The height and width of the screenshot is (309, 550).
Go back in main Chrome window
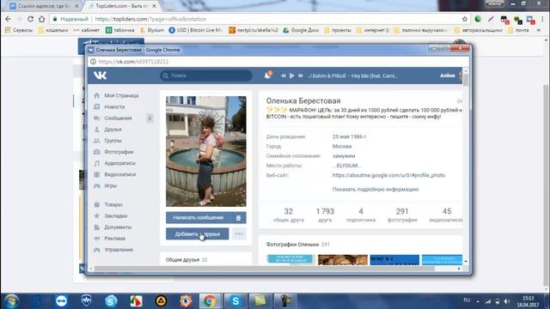tap(8, 19)
